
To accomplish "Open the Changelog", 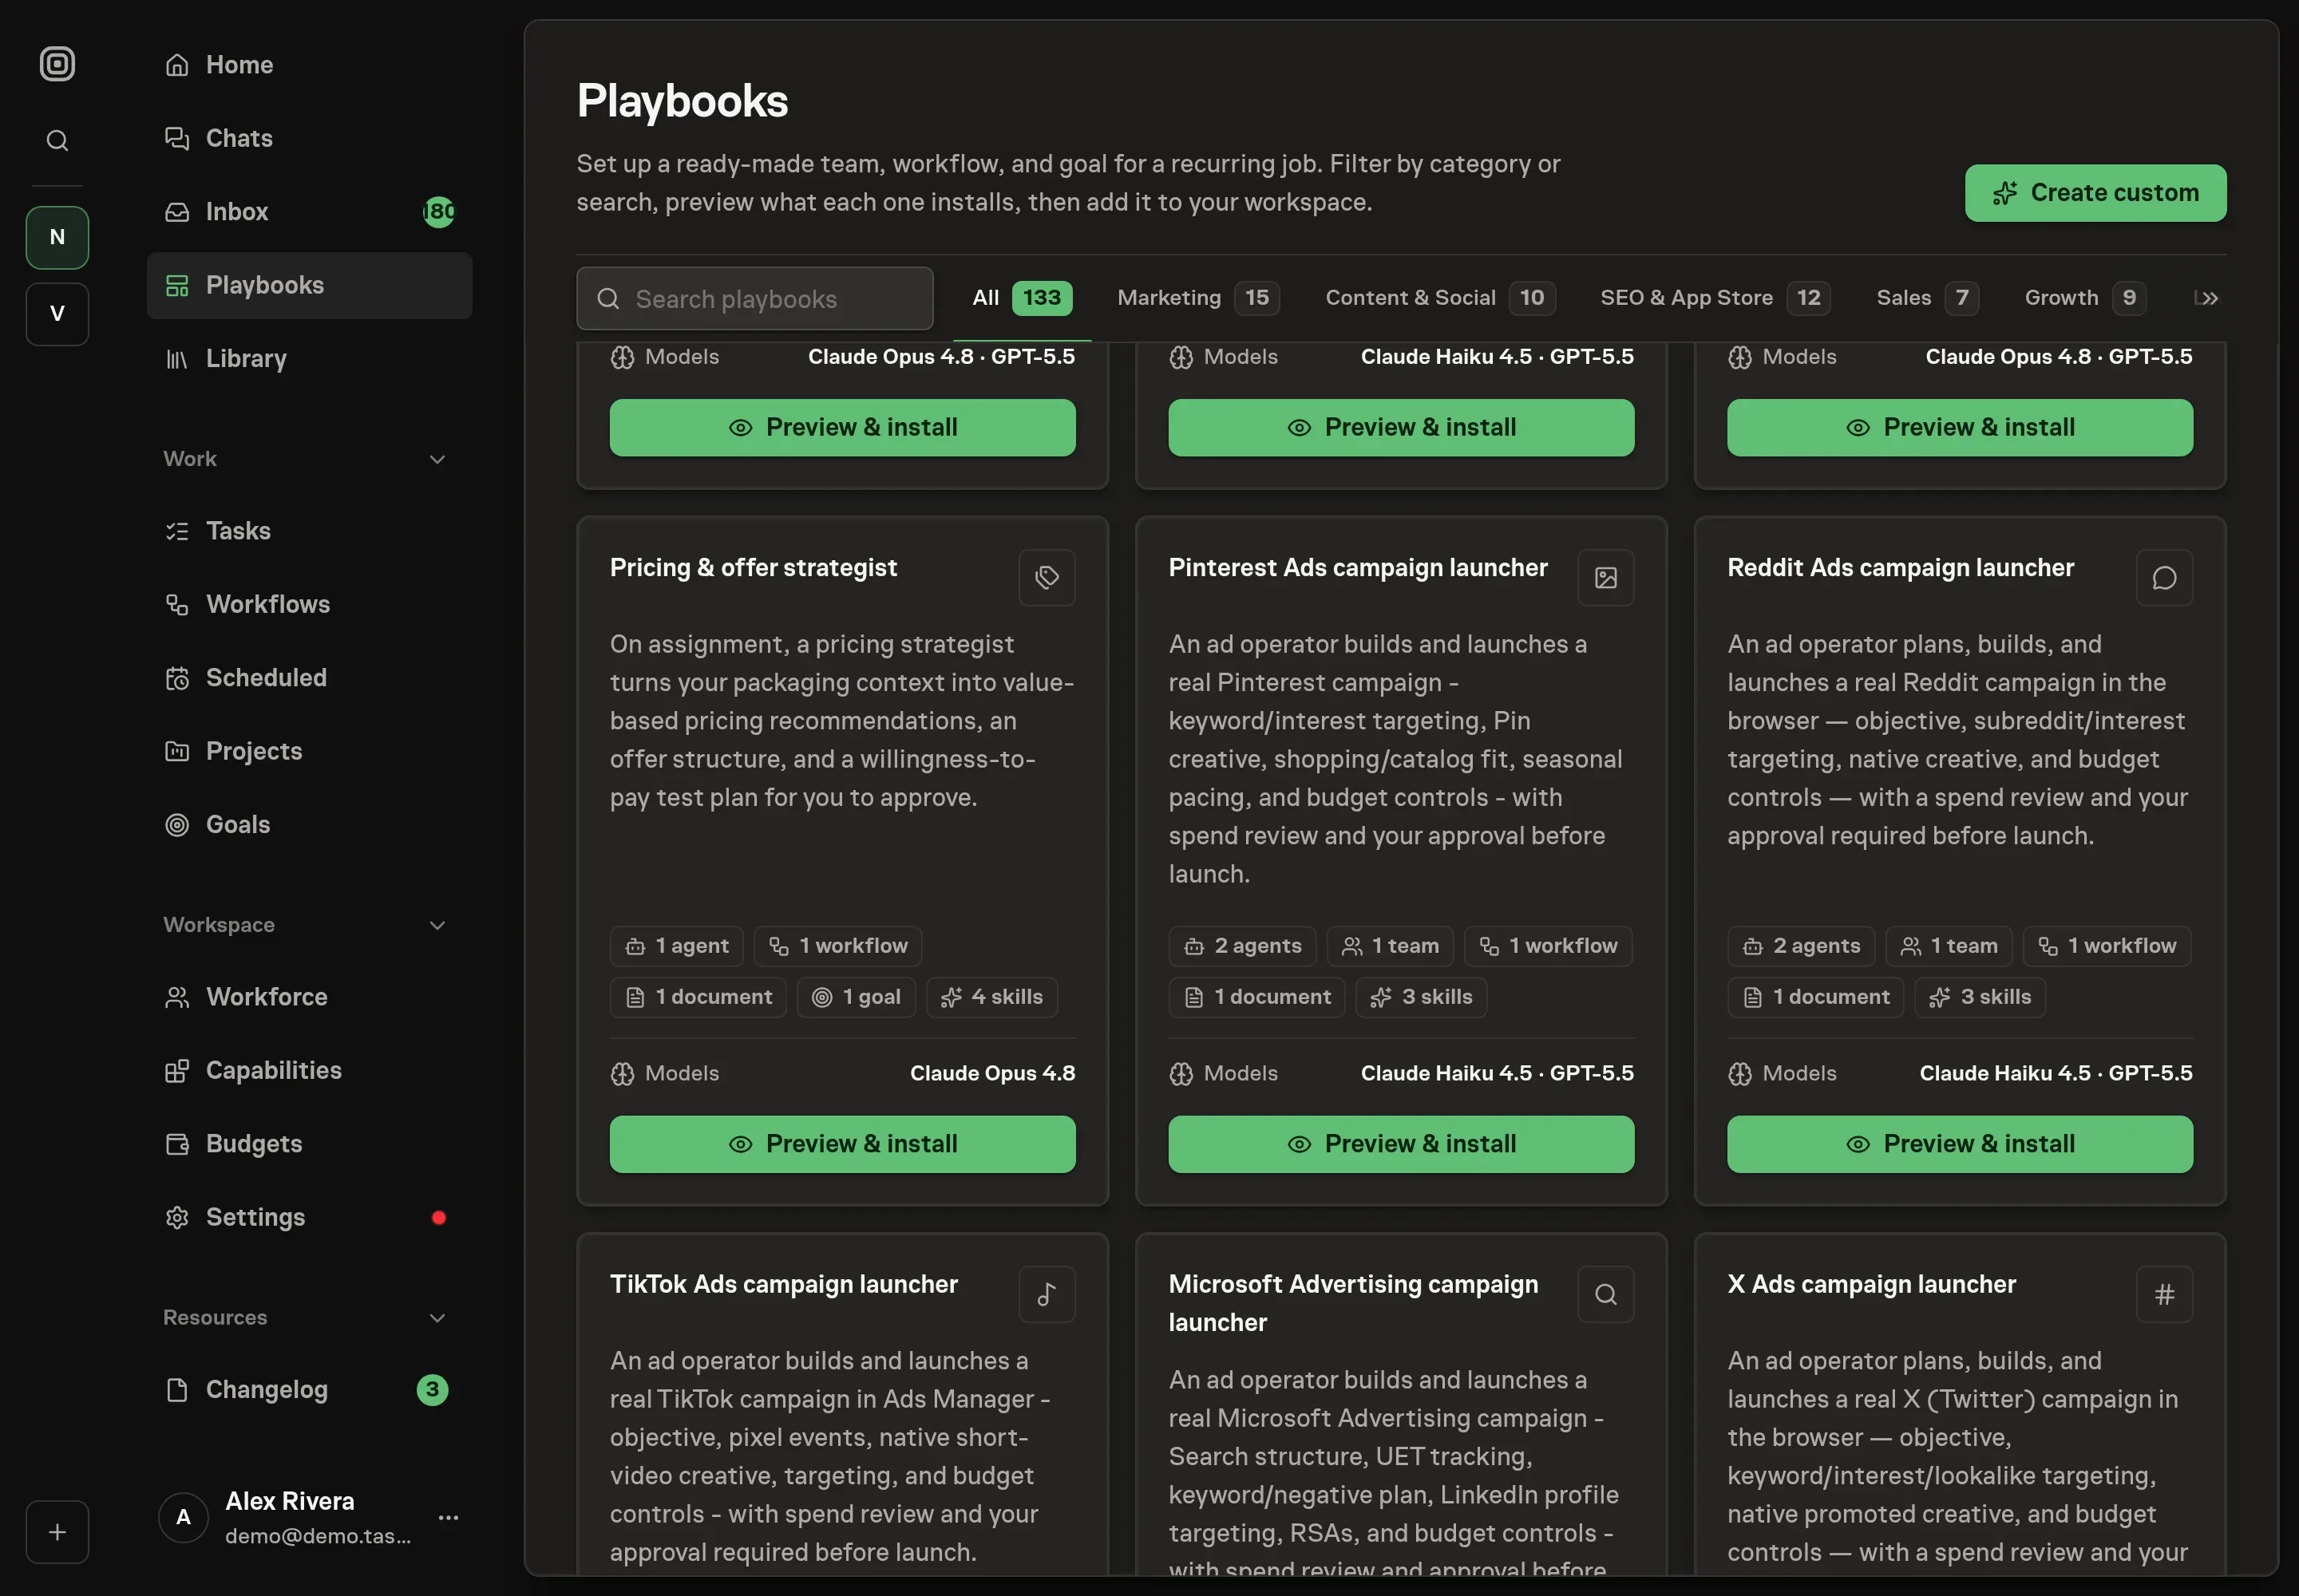I will pos(309,1390).
